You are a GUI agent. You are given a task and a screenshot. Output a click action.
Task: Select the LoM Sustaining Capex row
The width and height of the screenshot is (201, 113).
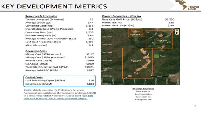coord(60,81)
